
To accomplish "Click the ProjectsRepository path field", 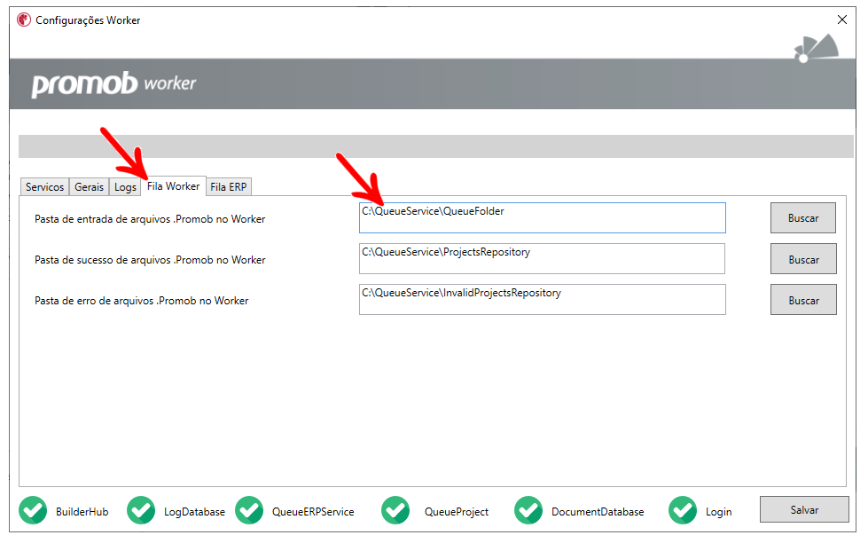I will 542,259.
